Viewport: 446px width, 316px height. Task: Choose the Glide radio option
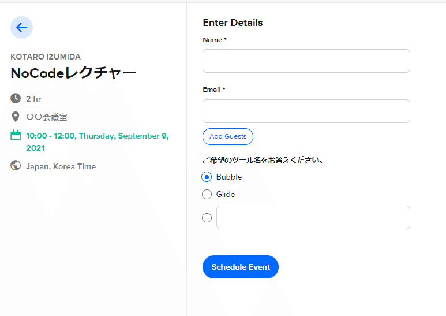(x=207, y=195)
